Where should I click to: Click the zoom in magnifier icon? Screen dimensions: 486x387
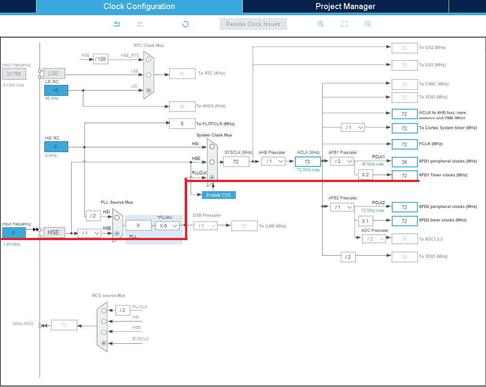[x=321, y=24]
